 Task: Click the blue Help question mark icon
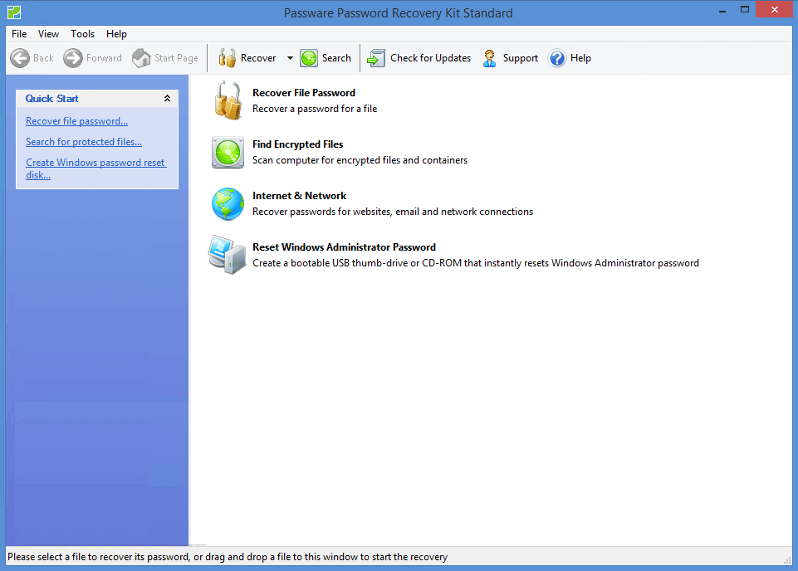click(557, 58)
